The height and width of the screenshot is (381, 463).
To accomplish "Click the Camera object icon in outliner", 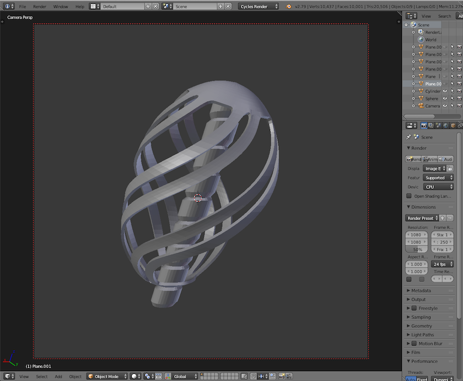I will click(421, 106).
